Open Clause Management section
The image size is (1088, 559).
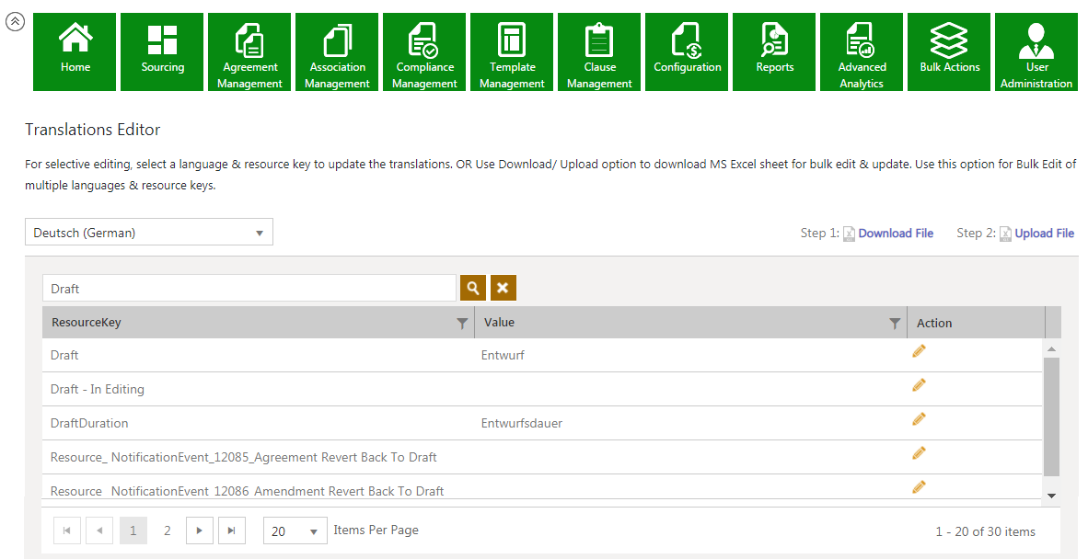[599, 51]
